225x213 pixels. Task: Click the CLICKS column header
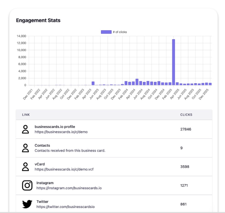(186, 115)
